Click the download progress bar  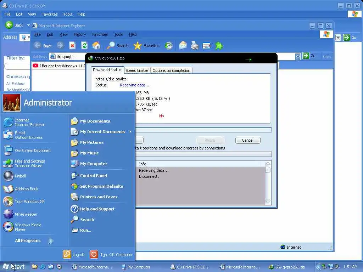(203, 130)
